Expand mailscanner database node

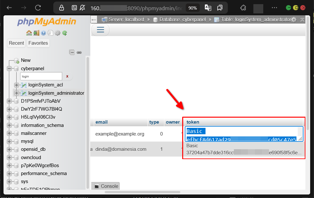(x=9, y=133)
